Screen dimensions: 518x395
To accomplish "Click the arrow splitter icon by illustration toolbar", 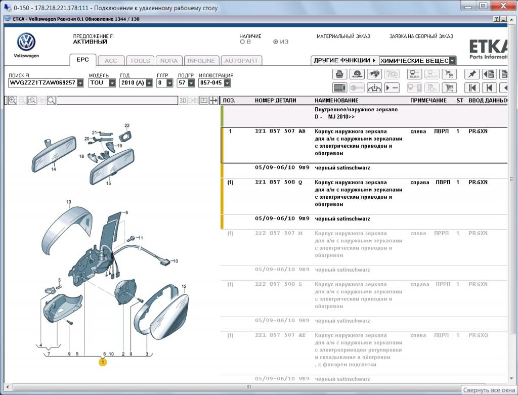I will [x=213, y=101].
